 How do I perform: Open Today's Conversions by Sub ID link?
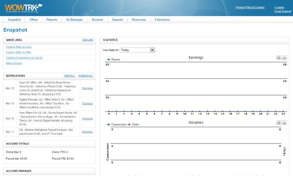24,58
